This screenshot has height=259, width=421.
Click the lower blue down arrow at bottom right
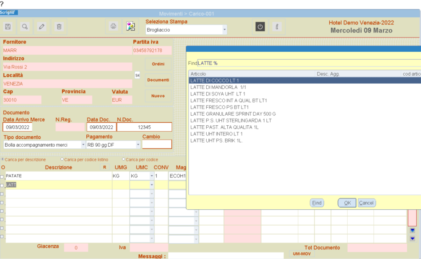pyautogui.click(x=413, y=238)
